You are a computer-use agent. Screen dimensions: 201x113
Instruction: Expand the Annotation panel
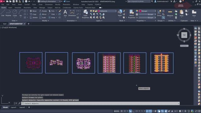point(72,21)
